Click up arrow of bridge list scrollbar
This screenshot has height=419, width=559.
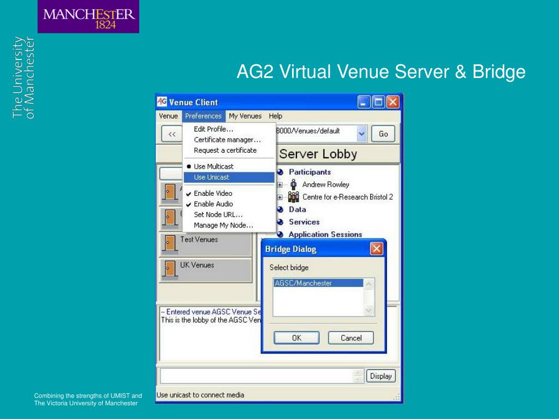coord(368,284)
